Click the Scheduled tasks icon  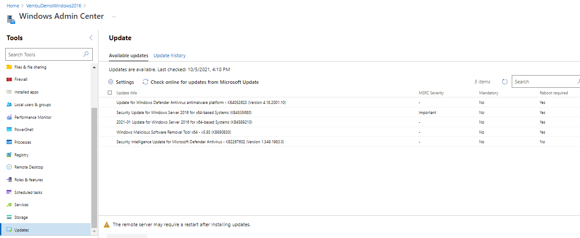(9, 193)
